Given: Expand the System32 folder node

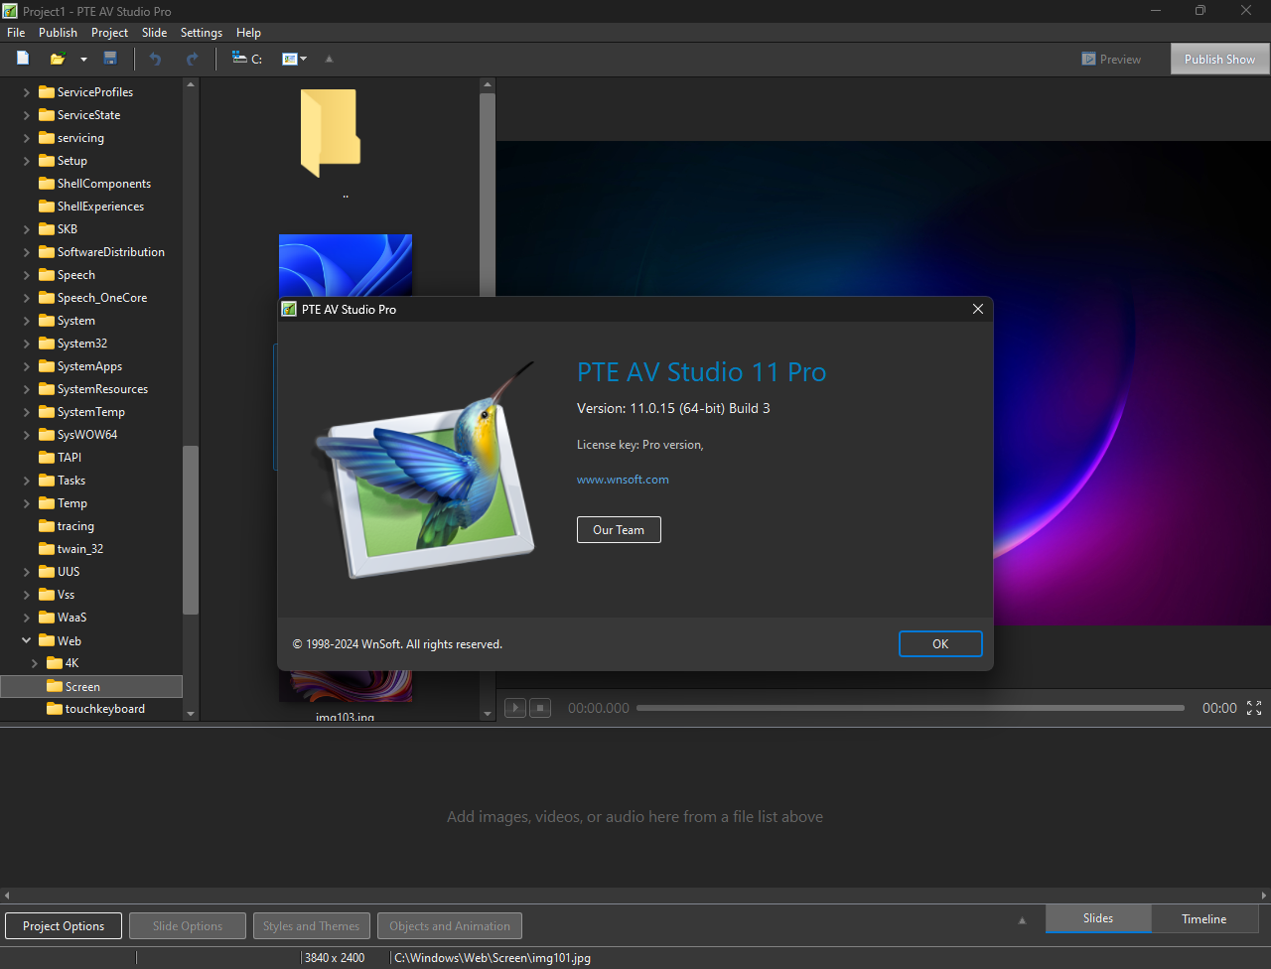Looking at the screenshot, I should tap(27, 344).
